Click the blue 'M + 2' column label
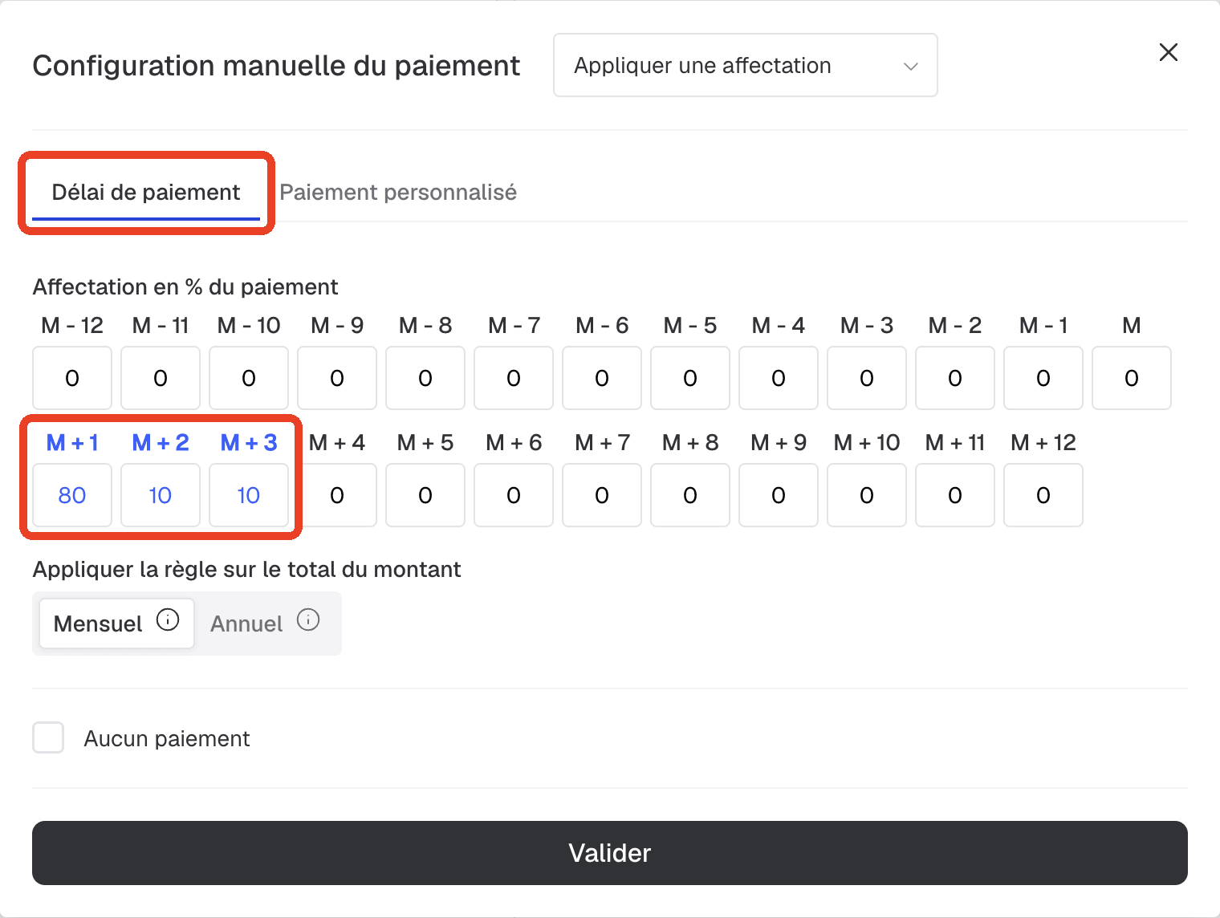This screenshot has width=1220, height=918. tap(161, 443)
